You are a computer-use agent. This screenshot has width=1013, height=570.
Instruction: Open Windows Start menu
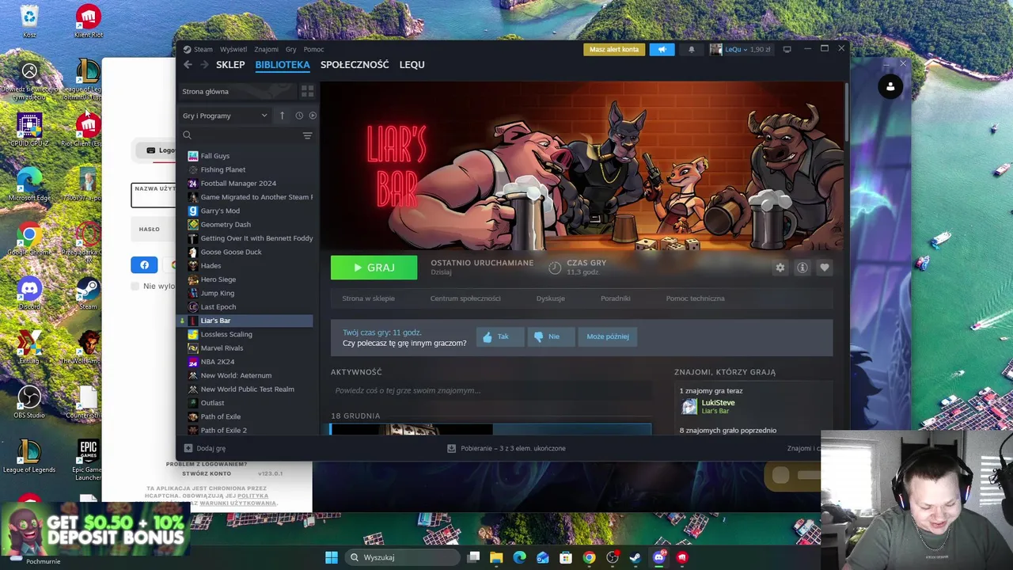pyautogui.click(x=332, y=557)
